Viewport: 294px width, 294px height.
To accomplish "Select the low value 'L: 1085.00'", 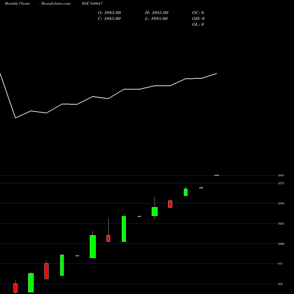I will pyautogui.click(x=156, y=19).
